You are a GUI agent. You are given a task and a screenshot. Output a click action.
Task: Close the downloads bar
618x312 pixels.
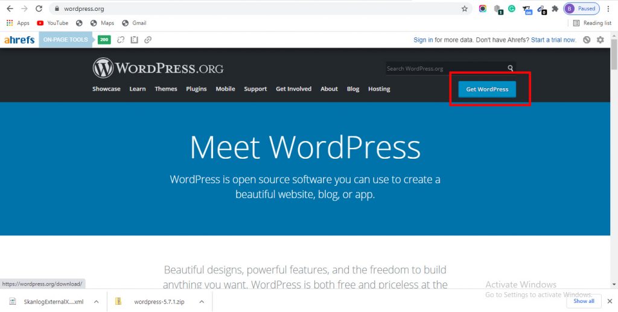point(610,301)
